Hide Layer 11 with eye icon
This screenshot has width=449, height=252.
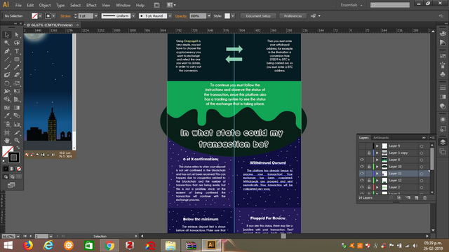point(362,174)
